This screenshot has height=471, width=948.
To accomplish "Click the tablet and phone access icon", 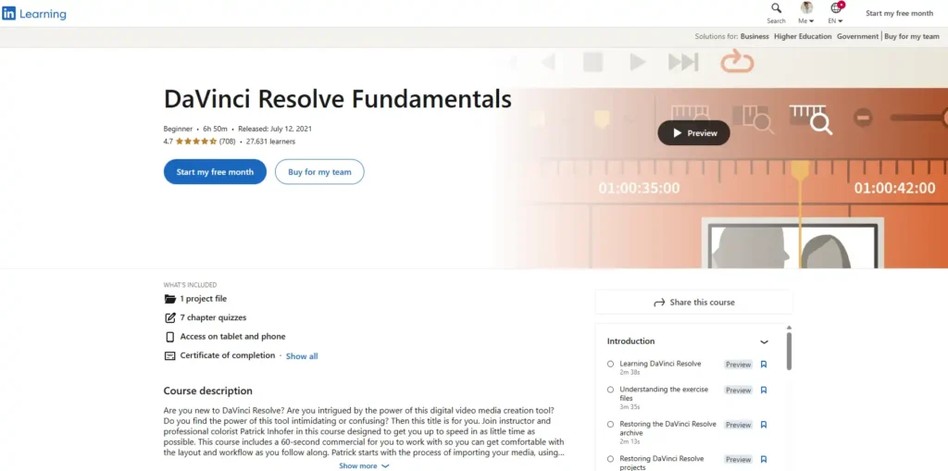I will [x=170, y=337].
